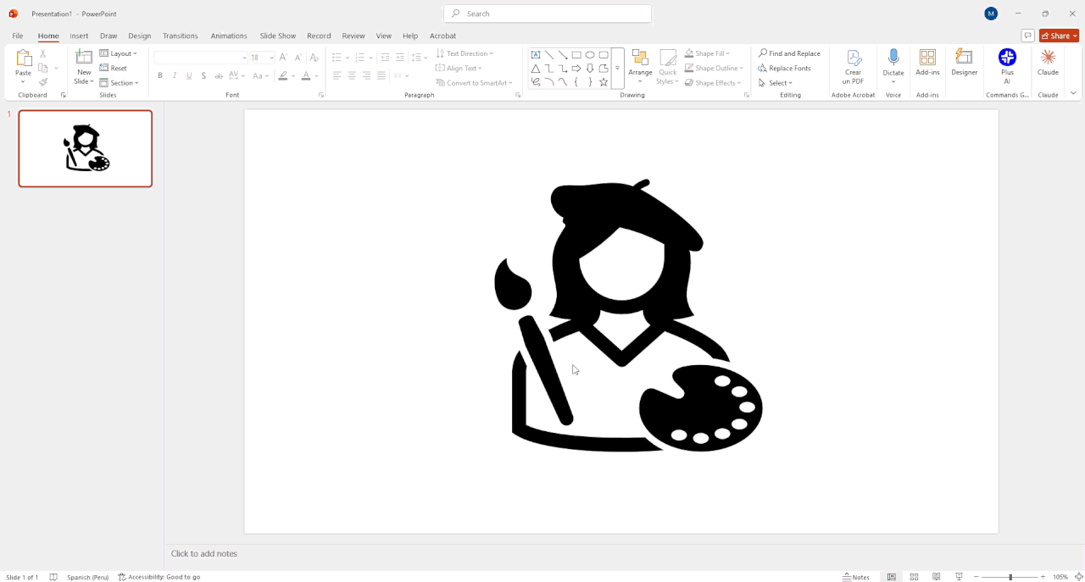This screenshot has width=1085, height=582.
Task: Click Decrease Font Size icon
Action: 298,58
